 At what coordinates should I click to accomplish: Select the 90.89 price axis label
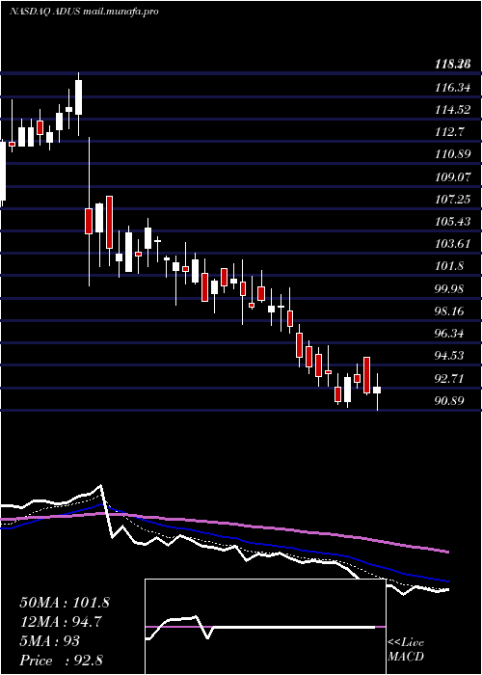click(449, 401)
